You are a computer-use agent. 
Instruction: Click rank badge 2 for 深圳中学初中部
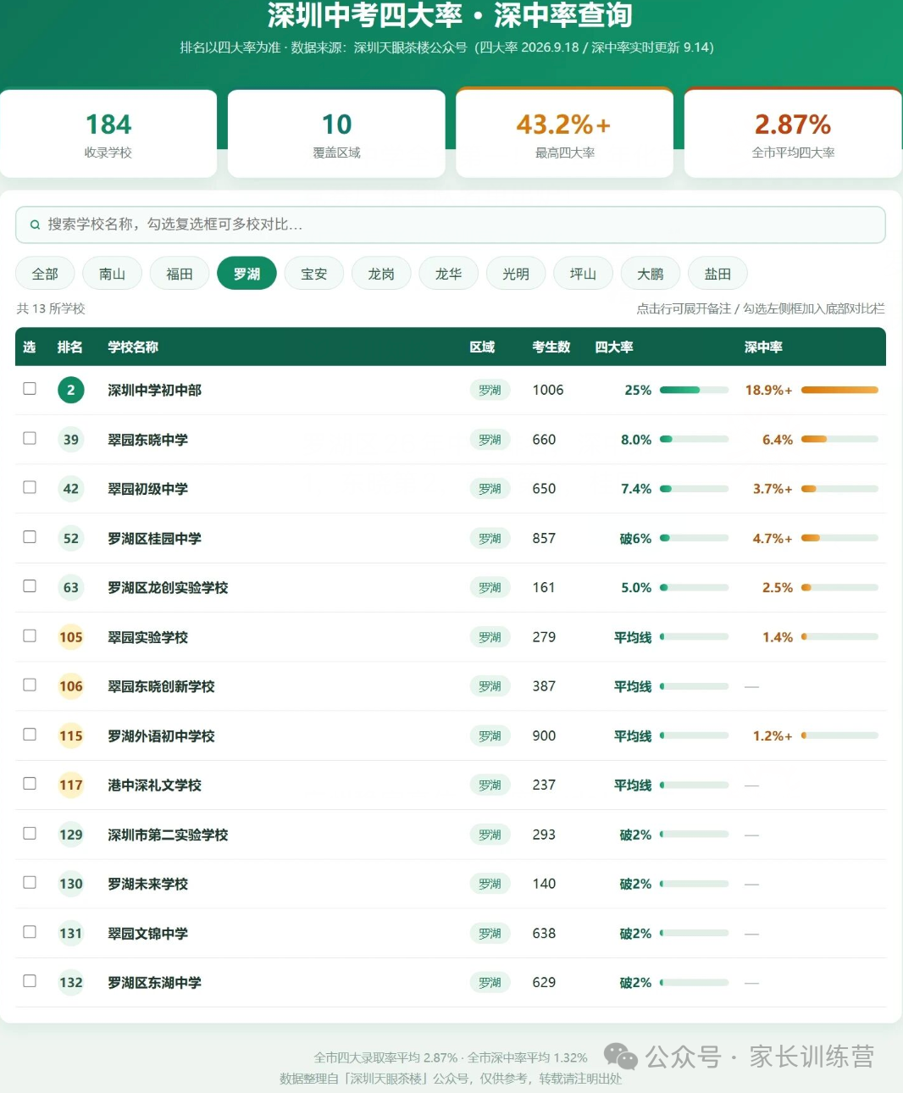[71, 390]
